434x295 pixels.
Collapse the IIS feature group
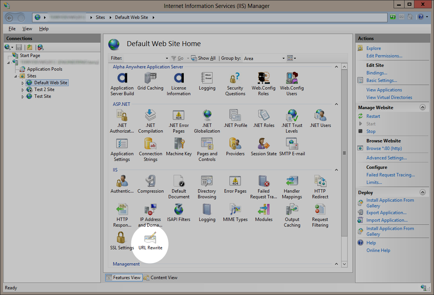tap(336, 170)
